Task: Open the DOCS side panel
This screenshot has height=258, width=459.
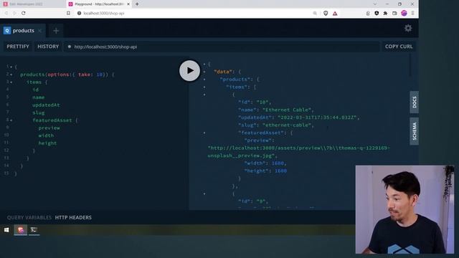Action: pyautogui.click(x=414, y=102)
